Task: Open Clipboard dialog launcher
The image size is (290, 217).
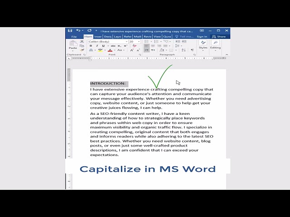Action: click(84, 55)
